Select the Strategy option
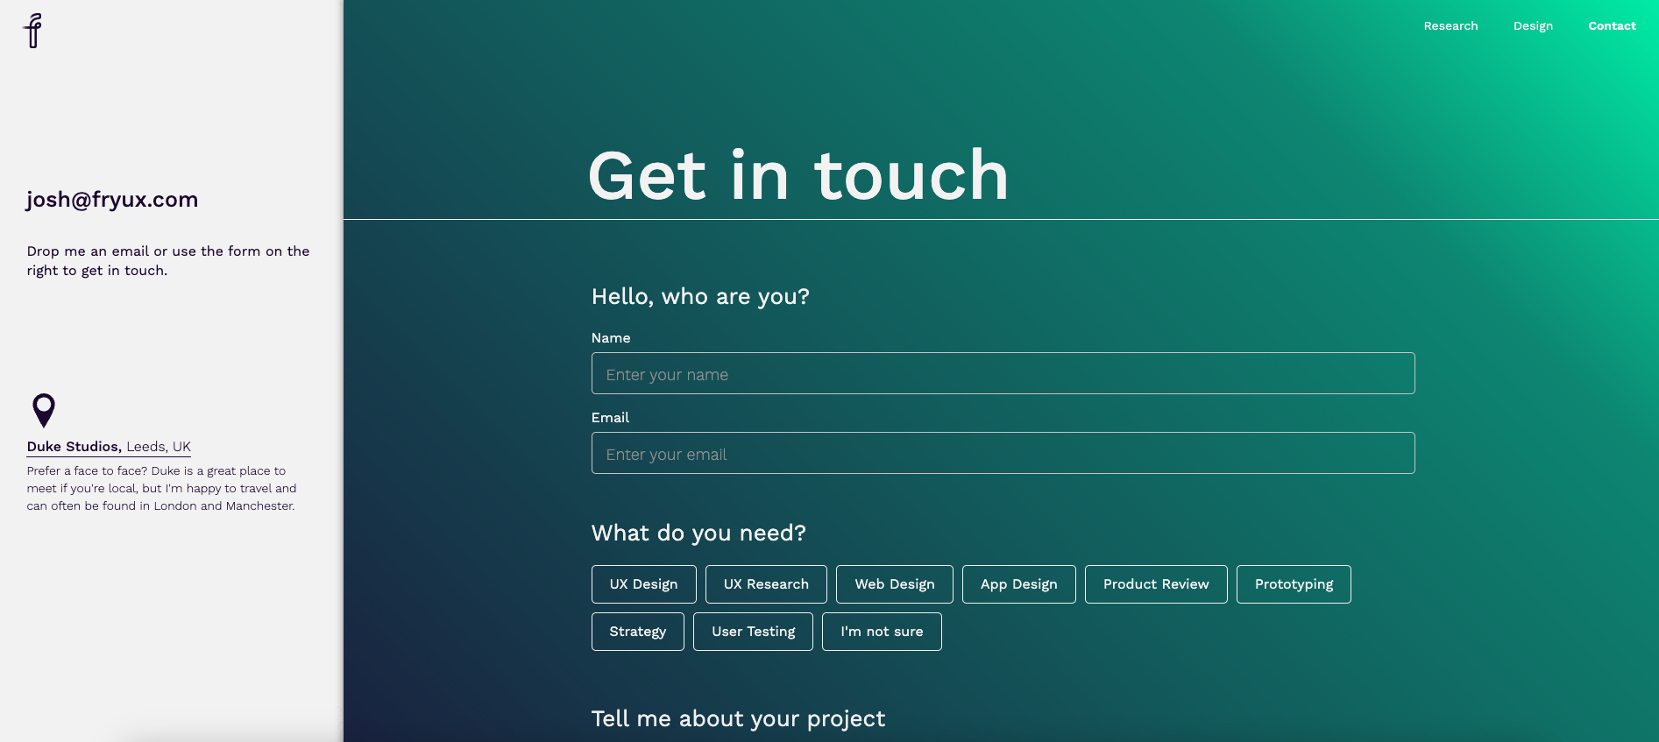 click(x=637, y=632)
